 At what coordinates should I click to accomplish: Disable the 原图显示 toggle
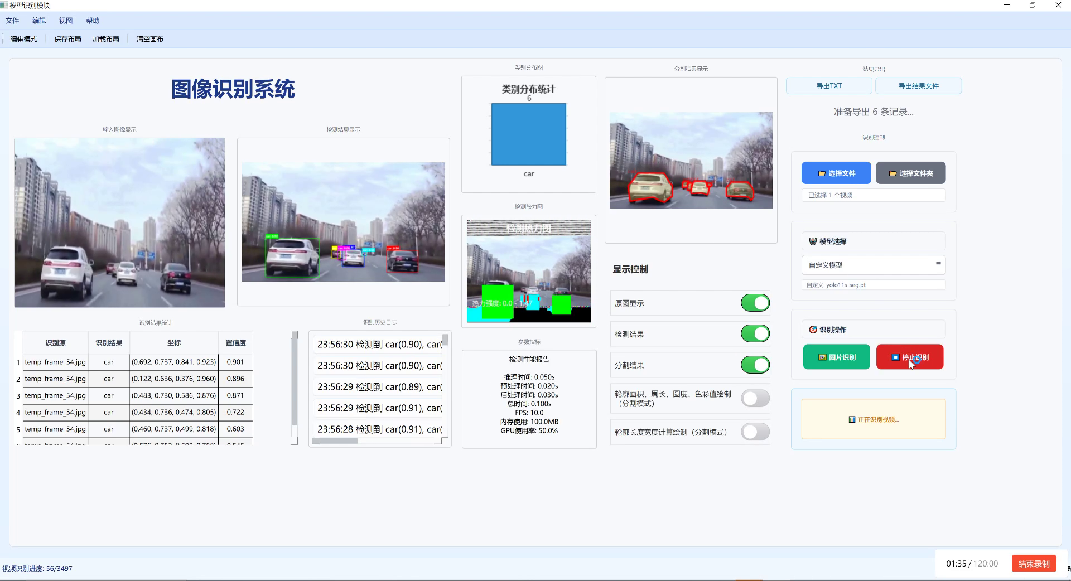tap(755, 303)
